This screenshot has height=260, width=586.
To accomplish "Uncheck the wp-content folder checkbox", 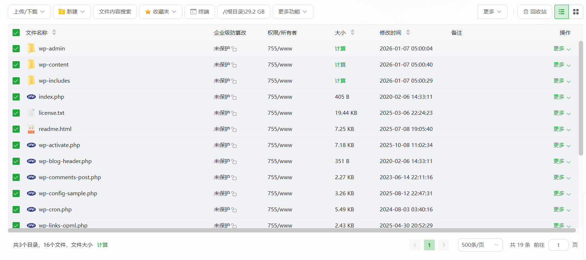I will pos(16,65).
